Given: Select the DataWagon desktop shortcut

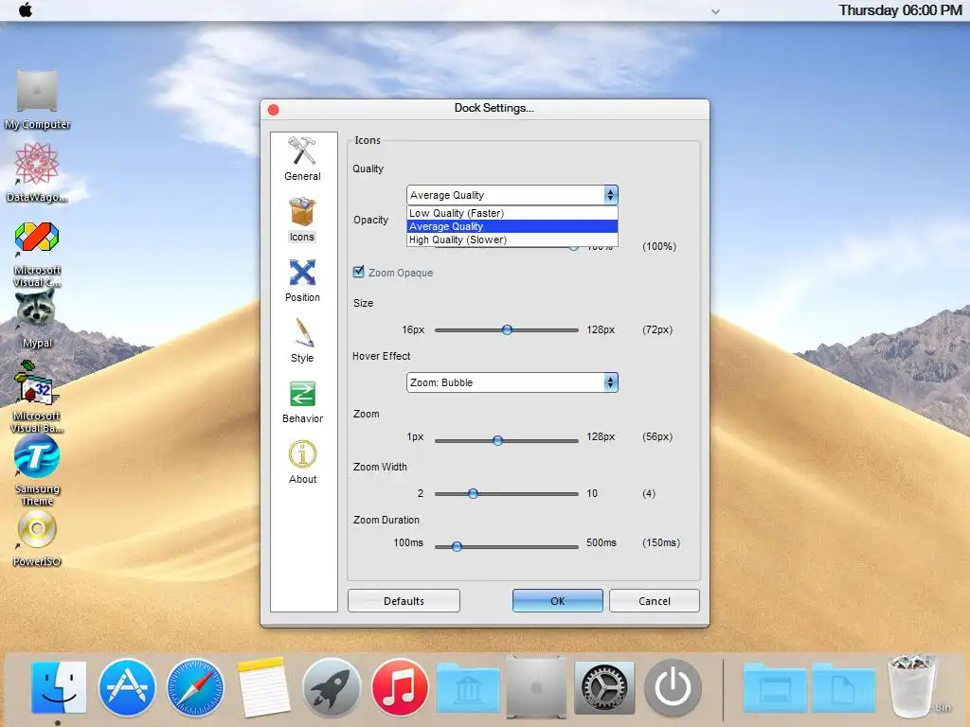Looking at the screenshot, I should 37,172.
